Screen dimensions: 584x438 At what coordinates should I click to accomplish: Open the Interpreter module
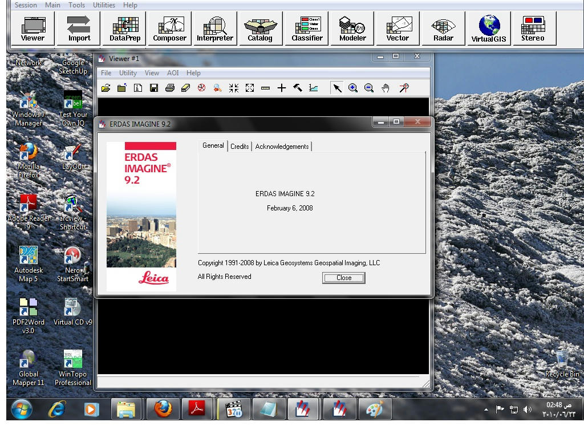click(x=215, y=29)
